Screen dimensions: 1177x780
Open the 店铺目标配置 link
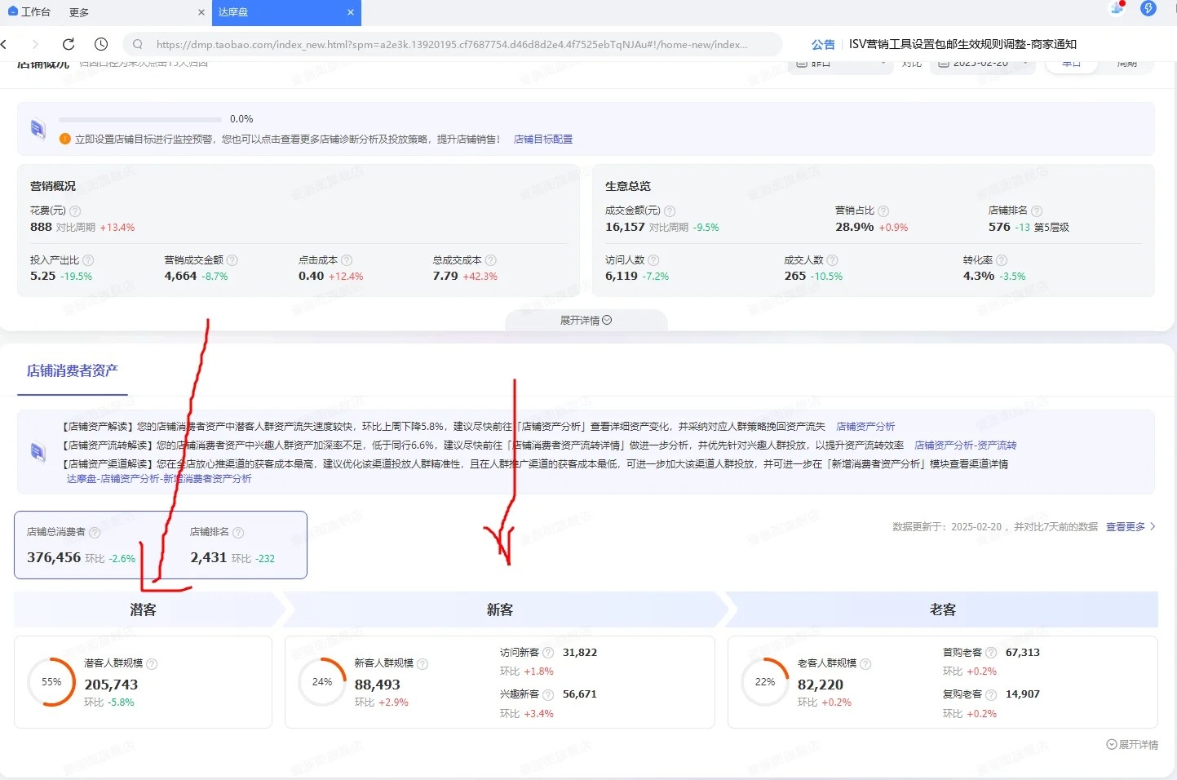coord(543,140)
